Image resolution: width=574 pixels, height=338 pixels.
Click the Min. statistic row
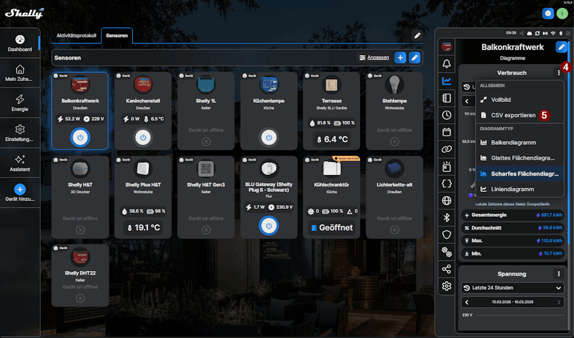[x=512, y=253]
